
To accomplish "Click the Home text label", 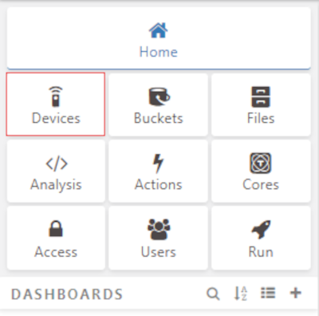I will pyautogui.click(x=159, y=52).
